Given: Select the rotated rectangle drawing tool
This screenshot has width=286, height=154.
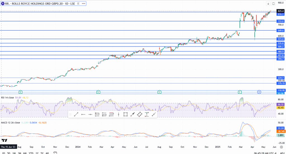Looking at the screenshot, I should (x=139, y=114).
